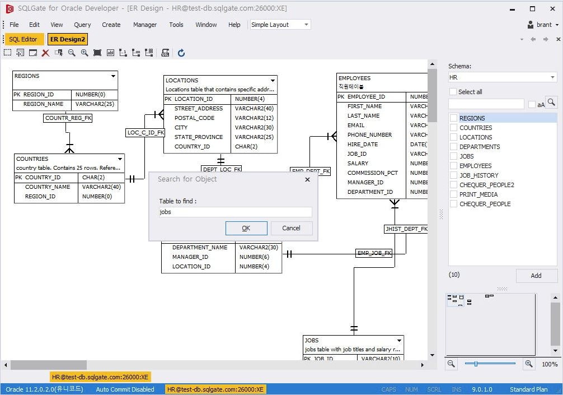The width and height of the screenshot is (563, 395).
Task: Check the EMPLOYEES table checkbox
Action: (x=453, y=165)
